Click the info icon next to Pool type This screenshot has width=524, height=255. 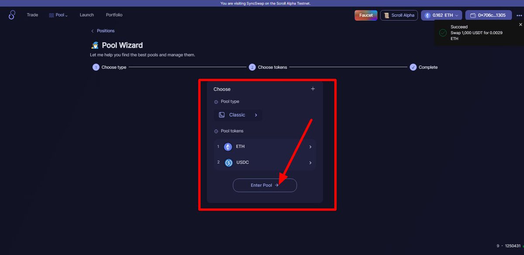coord(216,101)
